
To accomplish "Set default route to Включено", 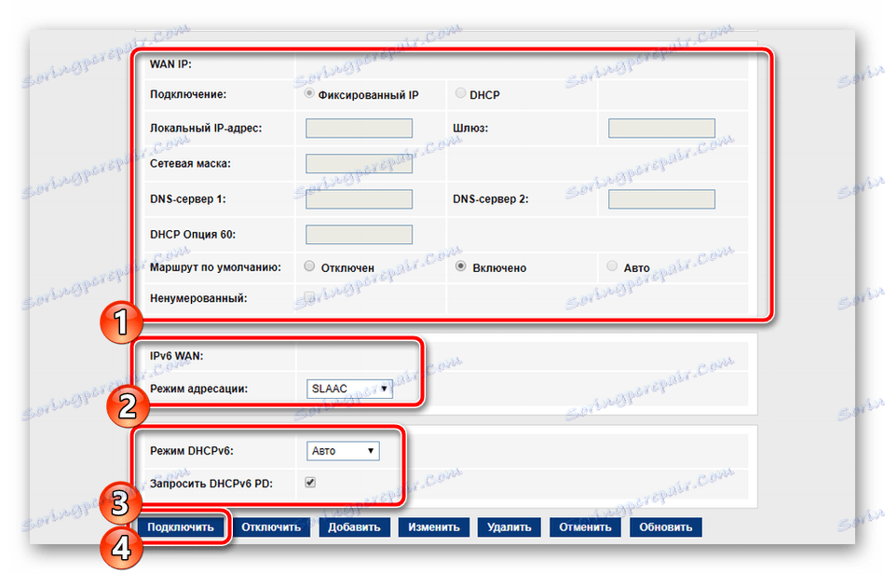I will 460,266.
